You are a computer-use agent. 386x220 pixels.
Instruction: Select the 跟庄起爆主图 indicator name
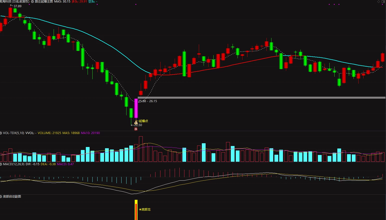point(44,1)
